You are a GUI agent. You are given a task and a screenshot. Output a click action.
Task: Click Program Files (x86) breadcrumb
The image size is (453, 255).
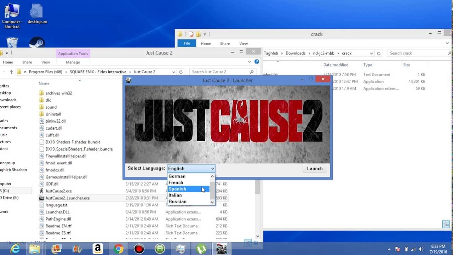[46, 72]
